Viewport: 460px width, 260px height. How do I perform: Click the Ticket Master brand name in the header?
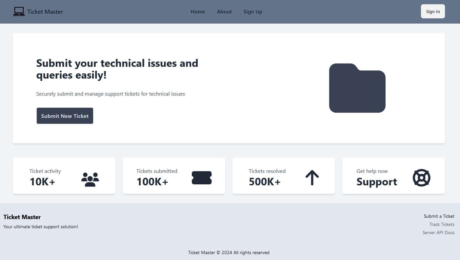45,12
